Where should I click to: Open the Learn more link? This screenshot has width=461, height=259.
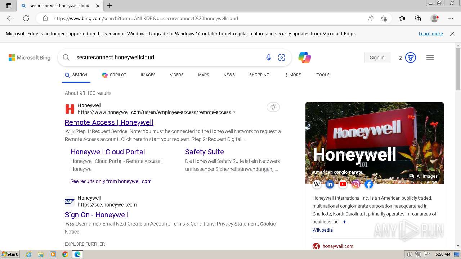tap(431, 34)
